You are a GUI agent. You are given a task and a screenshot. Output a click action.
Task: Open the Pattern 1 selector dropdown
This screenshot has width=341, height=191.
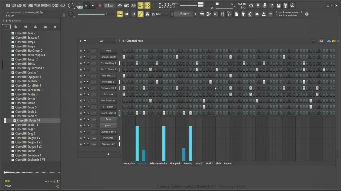pyautogui.click(x=186, y=14)
